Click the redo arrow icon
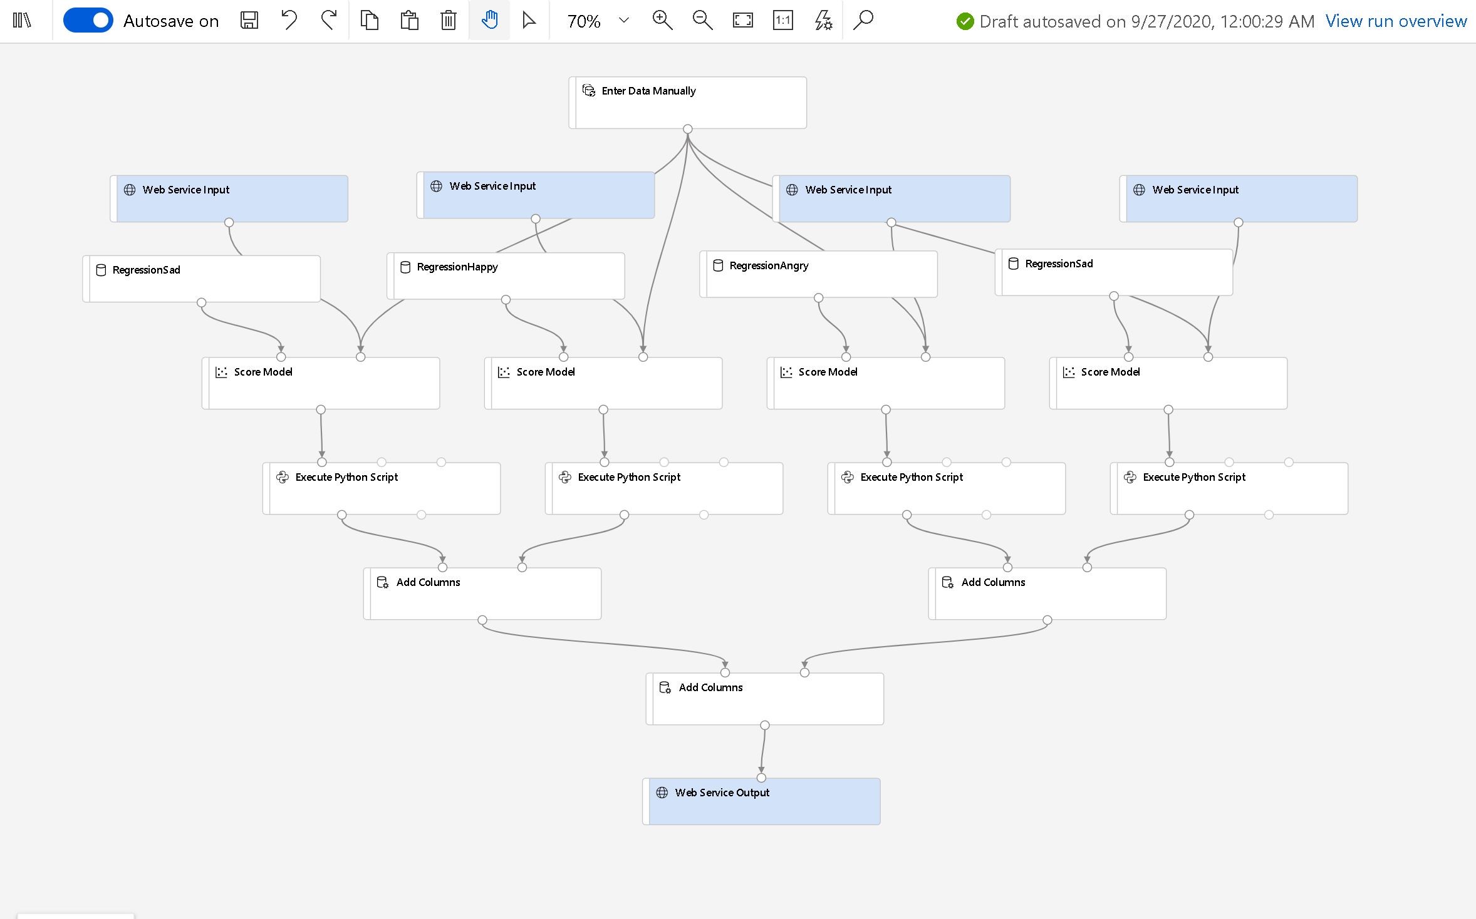1476x919 pixels. click(329, 21)
